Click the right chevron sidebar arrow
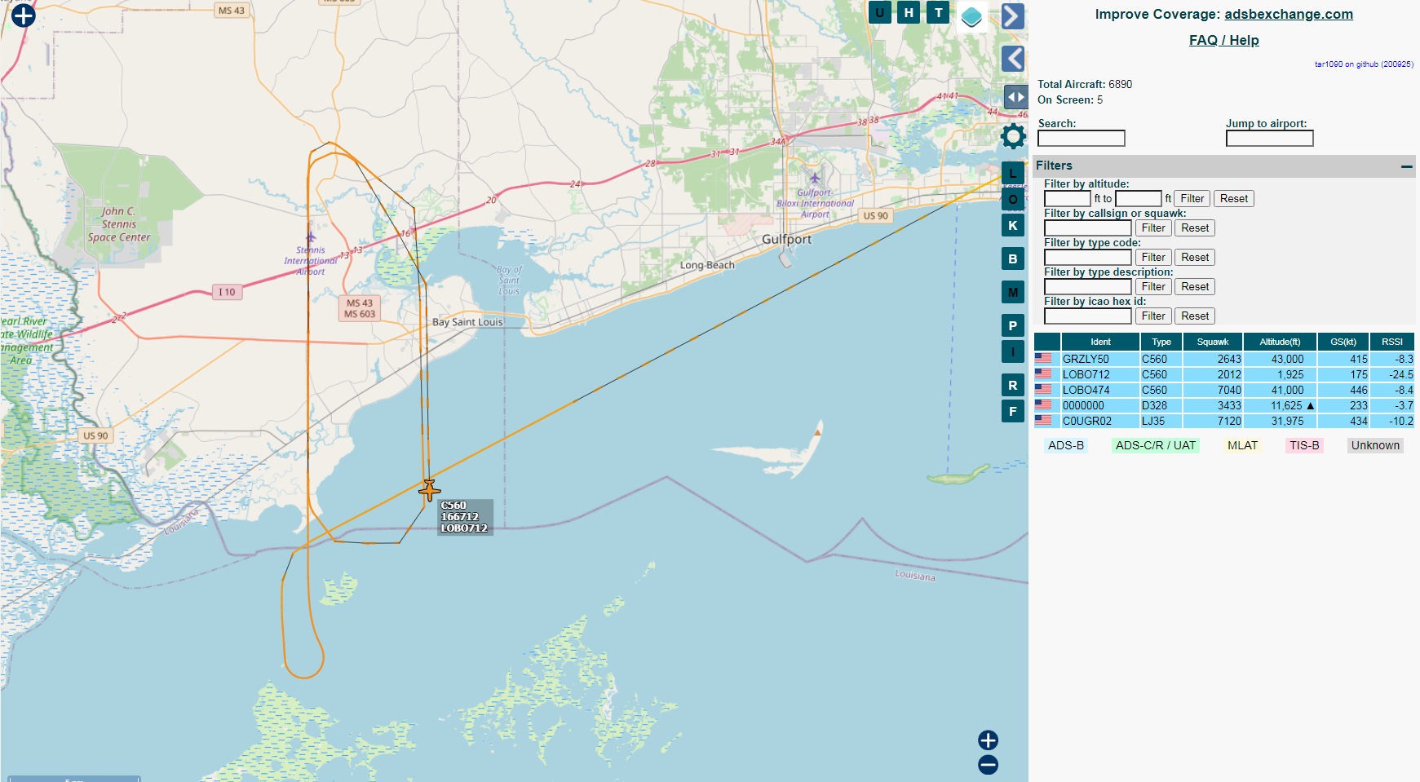 [x=1013, y=15]
